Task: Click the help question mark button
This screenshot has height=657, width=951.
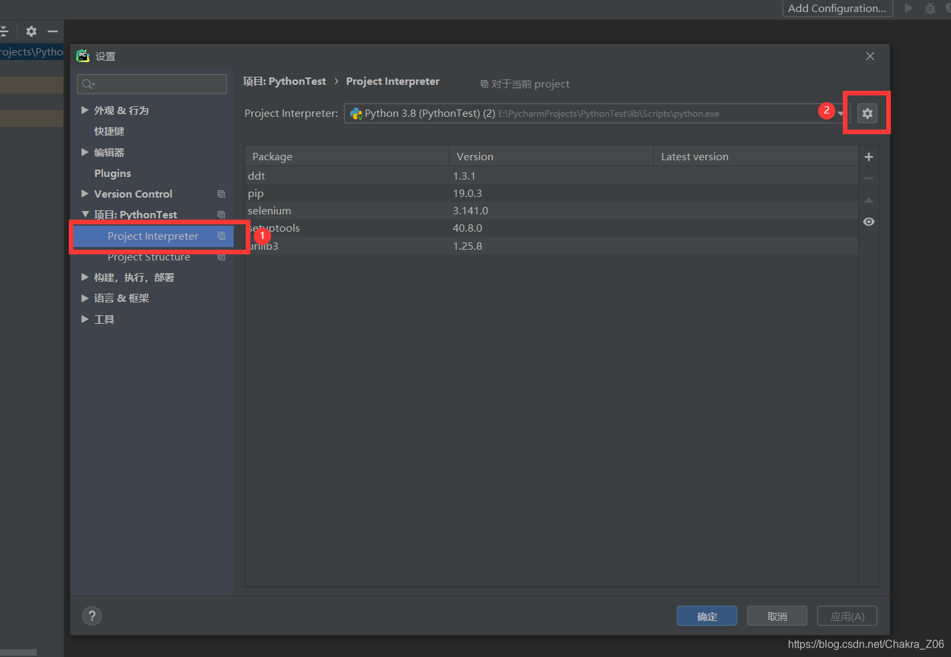Action: [92, 616]
